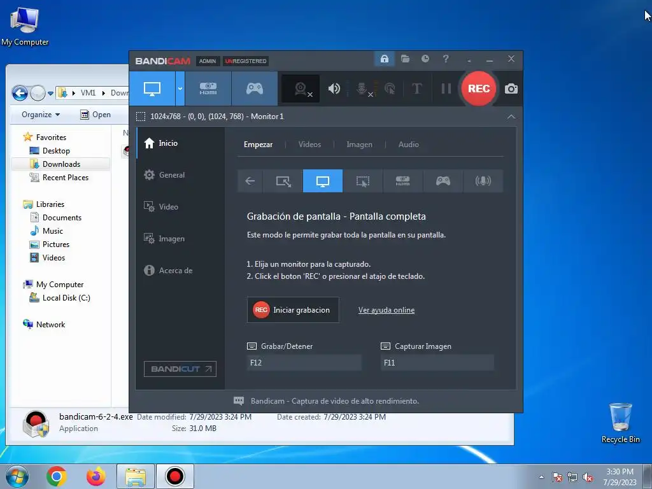The height and width of the screenshot is (489, 652).
Task: Click the pause recording button
Action: 446,89
